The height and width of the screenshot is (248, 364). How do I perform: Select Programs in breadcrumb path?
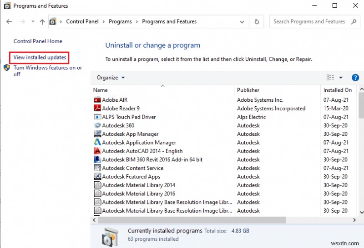pyautogui.click(x=120, y=21)
